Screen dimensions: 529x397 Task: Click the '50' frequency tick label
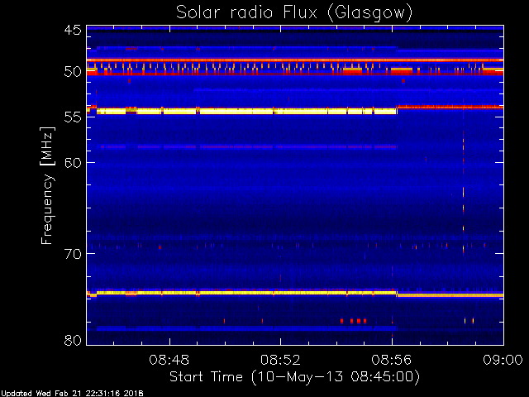tap(73, 72)
